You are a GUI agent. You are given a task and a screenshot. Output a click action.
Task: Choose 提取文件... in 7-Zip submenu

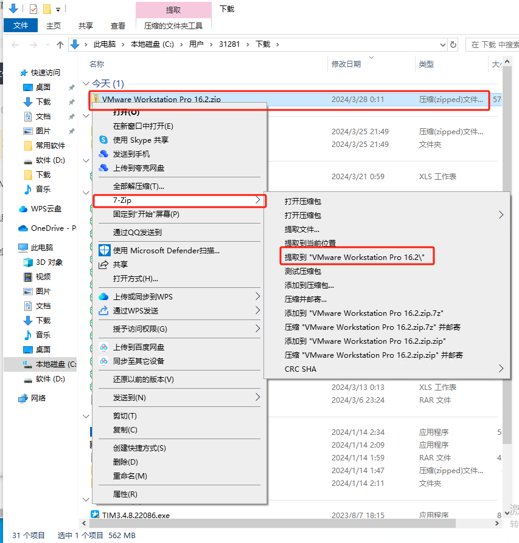point(302,229)
